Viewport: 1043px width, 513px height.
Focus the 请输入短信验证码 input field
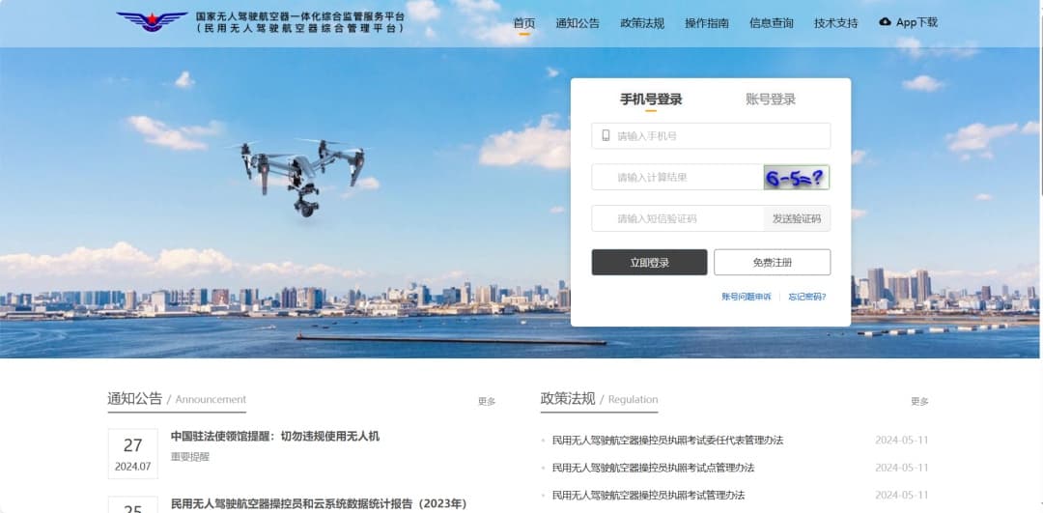(677, 218)
